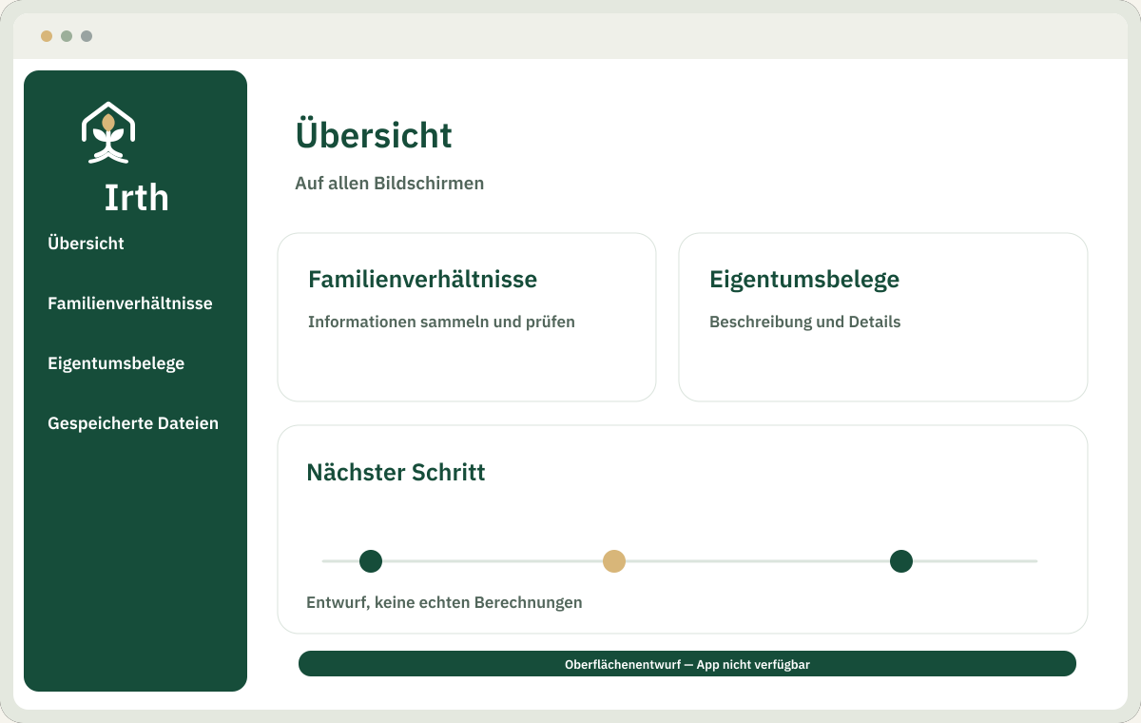Click the subtitle 'Auf allen Bildschirmen'

[x=390, y=184]
